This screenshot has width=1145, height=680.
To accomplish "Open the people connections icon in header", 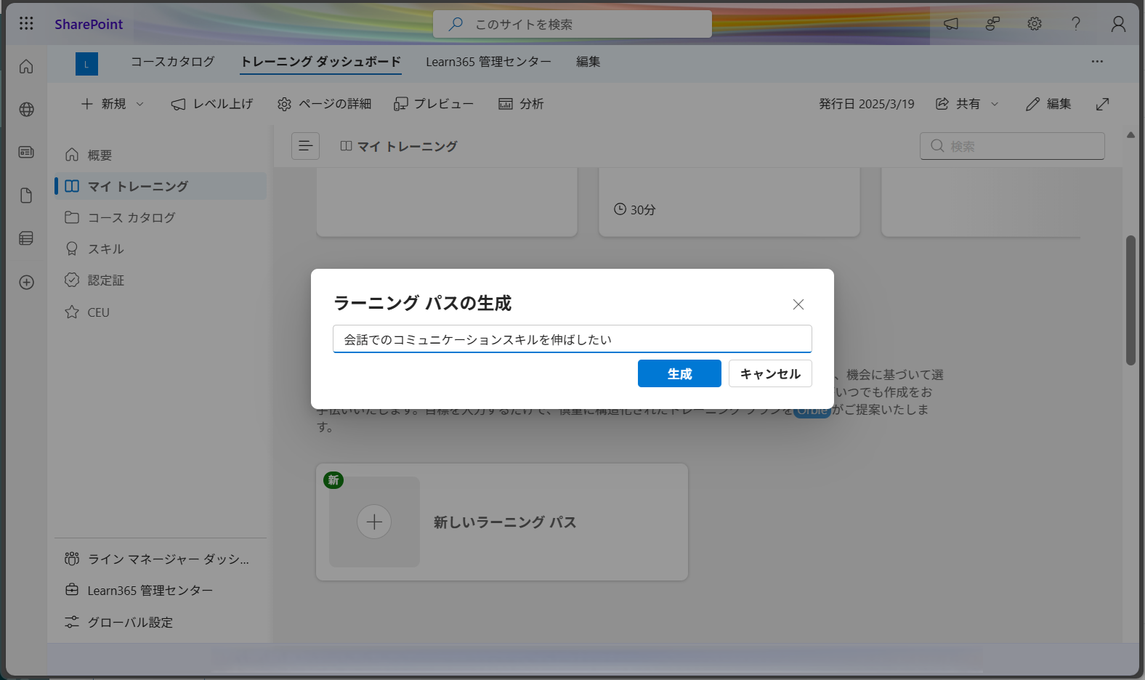I will (992, 24).
